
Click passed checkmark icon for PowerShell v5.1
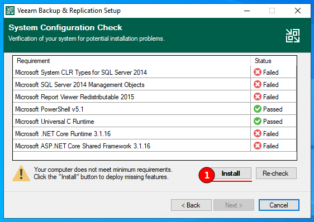click(x=258, y=109)
